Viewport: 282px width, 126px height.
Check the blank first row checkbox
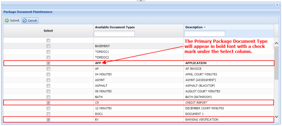pyautogui.click(x=48, y=41)
